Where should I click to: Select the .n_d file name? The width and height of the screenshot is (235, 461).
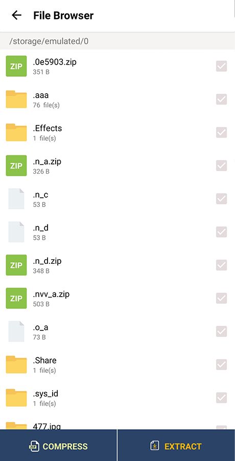pyautogui.click(x=41, y=228)
